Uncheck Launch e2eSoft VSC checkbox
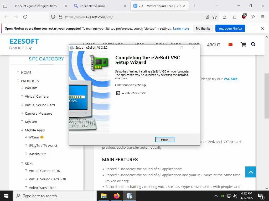269x201 pixels. tap(118, 93)
